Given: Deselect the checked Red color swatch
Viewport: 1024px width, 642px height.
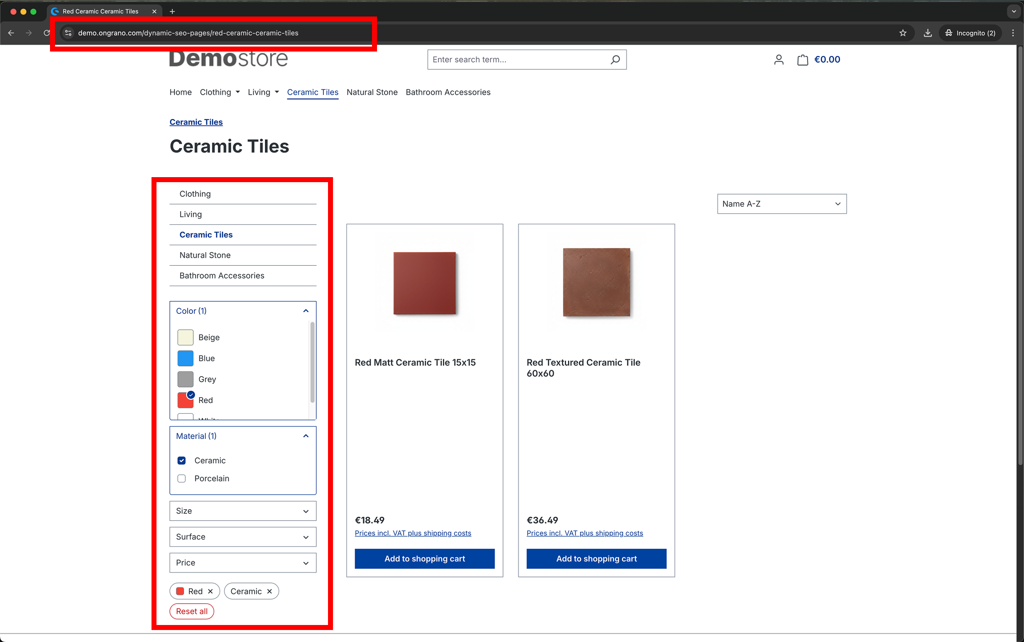Looking at the screenshot, I should (x=185, y=400).
